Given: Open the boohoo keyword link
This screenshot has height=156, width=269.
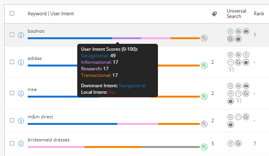Looking at the screenshot, I should coord(36,31).
